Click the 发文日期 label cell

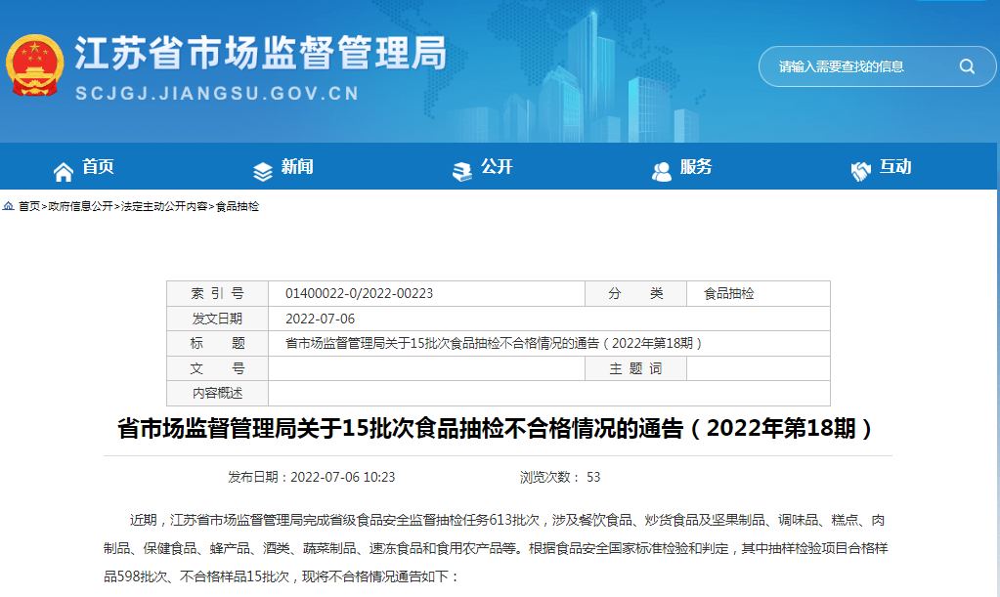[x=217, y=319]
